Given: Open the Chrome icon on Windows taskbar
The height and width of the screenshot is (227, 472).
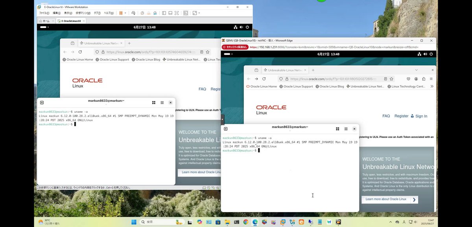Looking at the screenshot, I should click(x=245, y=222).
